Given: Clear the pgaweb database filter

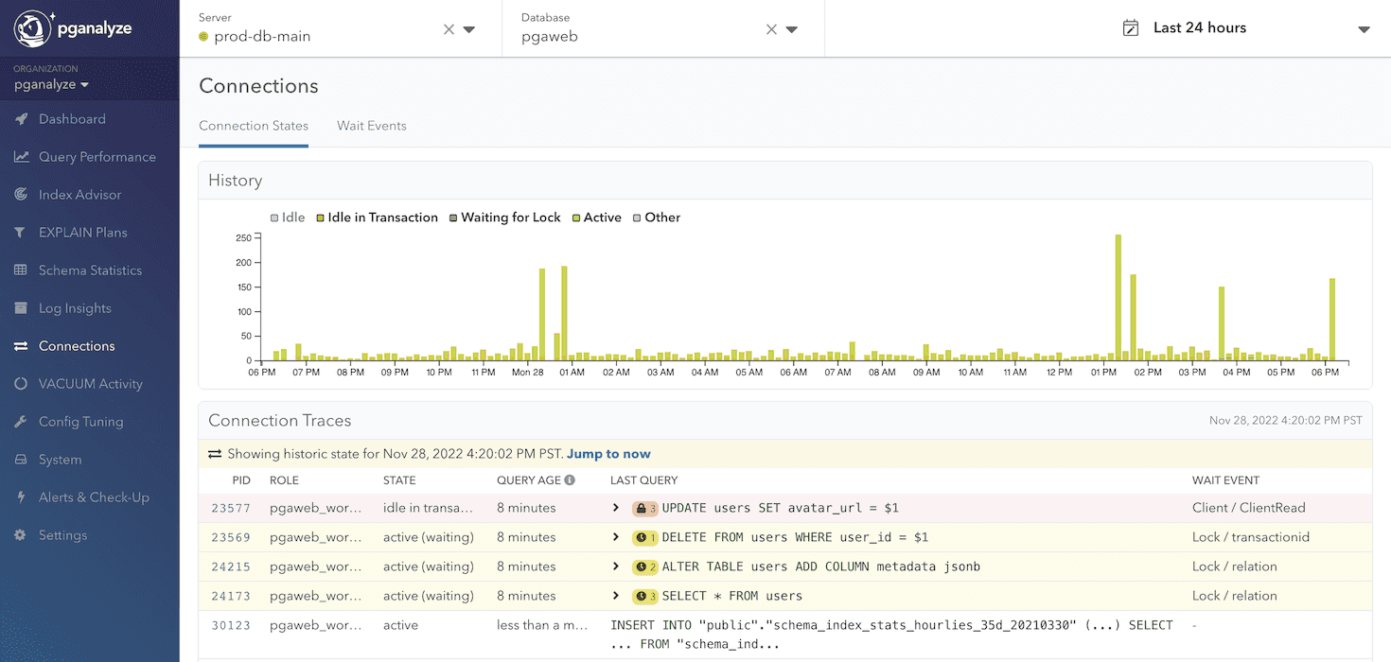Looking at the screenshot, I should coord(771,28).
